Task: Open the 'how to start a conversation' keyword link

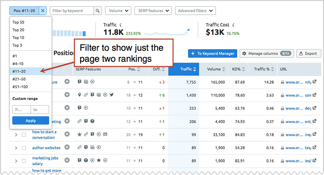Action: (44, 134)
